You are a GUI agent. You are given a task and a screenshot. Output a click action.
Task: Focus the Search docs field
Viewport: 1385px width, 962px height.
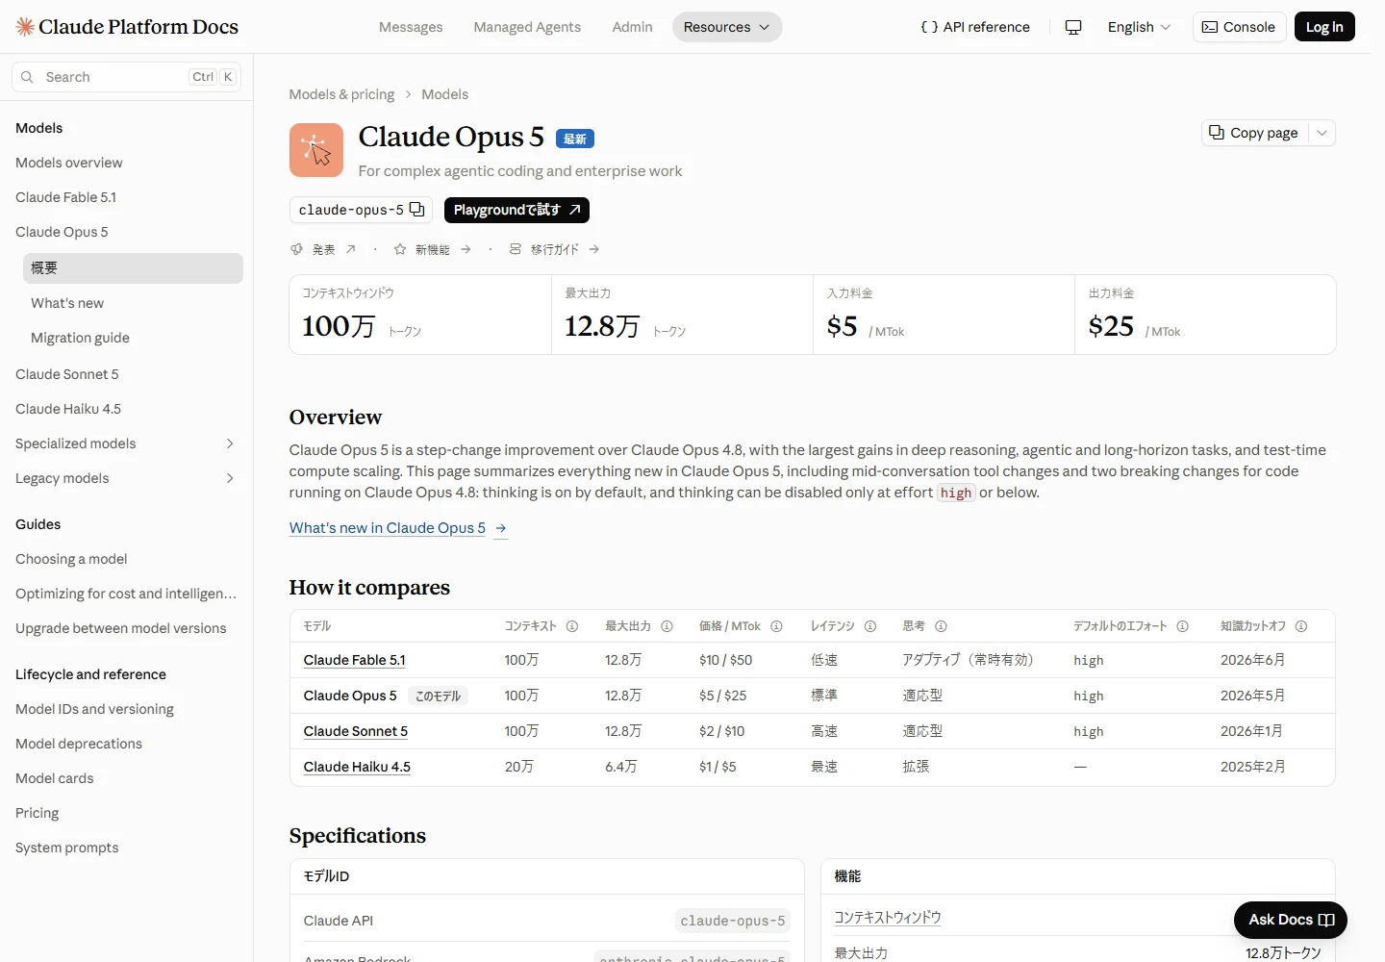coord(126,77)
